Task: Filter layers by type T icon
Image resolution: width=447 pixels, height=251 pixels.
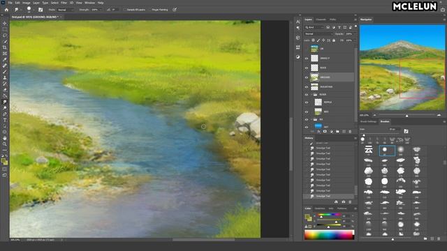Action: coord(339,27)
